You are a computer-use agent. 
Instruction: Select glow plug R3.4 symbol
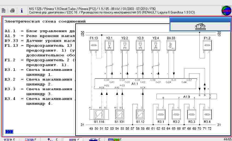[207, 114]
